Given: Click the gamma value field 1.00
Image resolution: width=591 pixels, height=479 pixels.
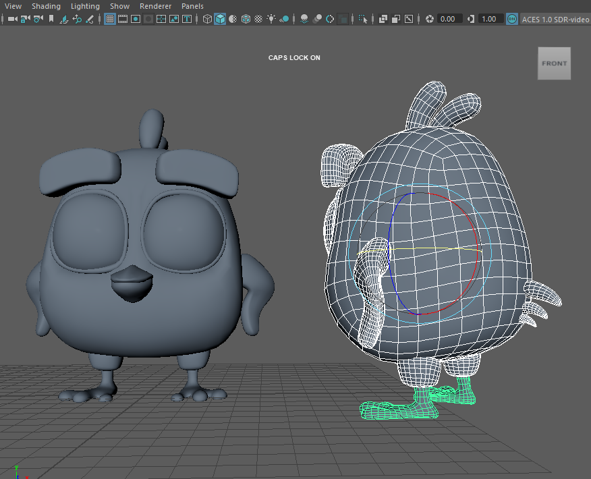Looking at the screenshot, I should (490, 19).
